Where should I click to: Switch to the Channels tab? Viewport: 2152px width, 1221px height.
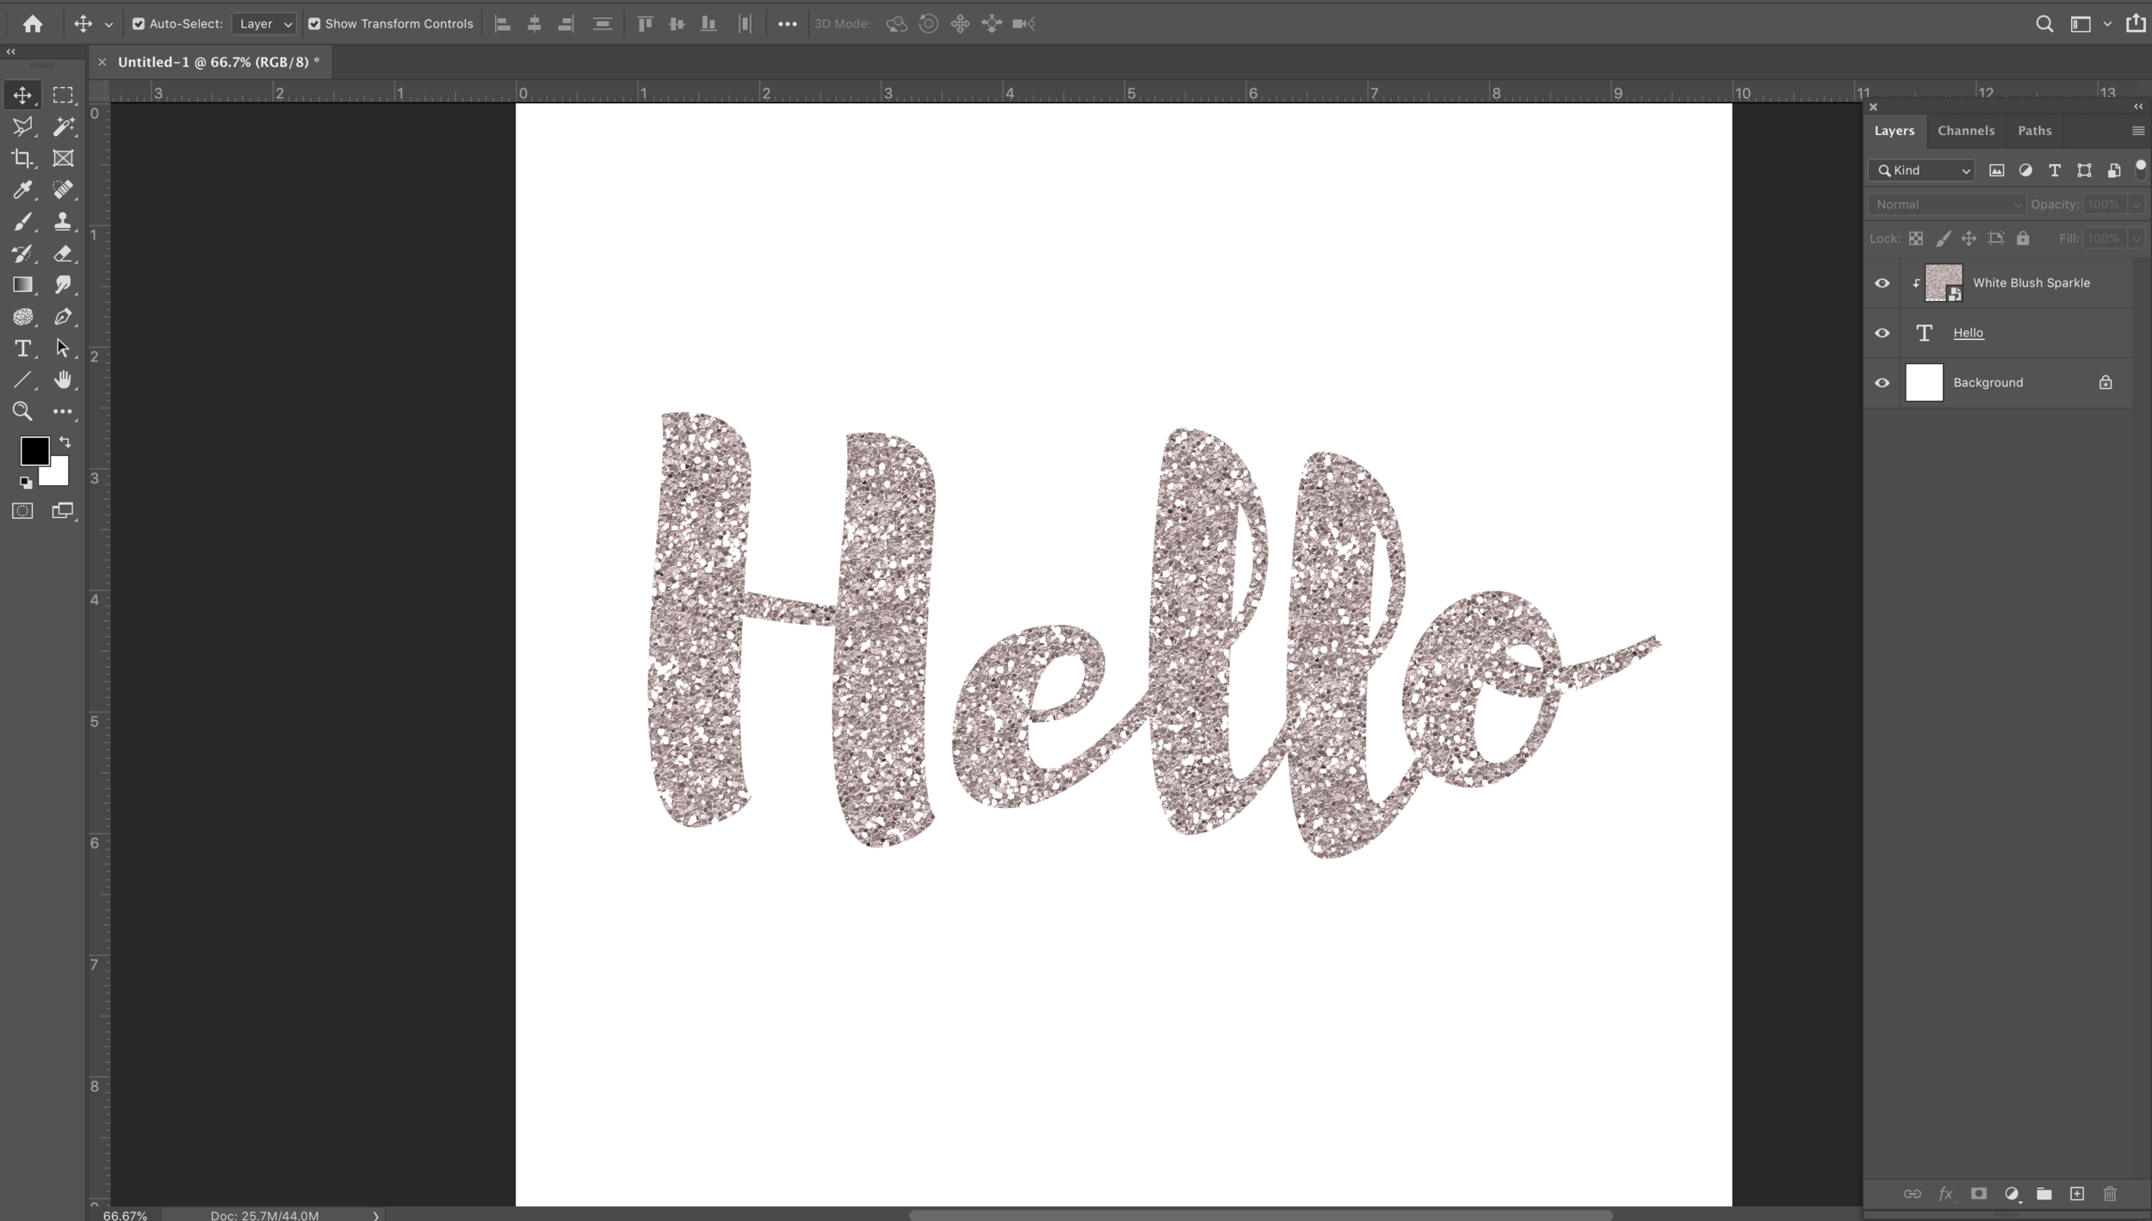(1965, 131)
